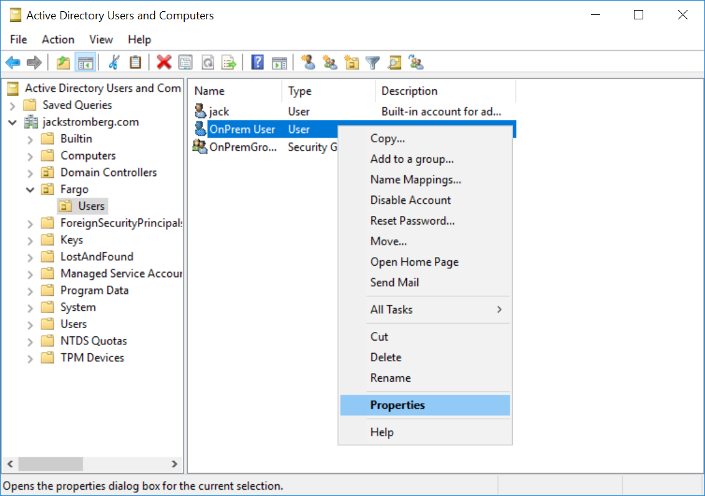Click the app icon in the title bar
Image resolution: width=705 pixels, height=496 pixels.
[16, 16]
